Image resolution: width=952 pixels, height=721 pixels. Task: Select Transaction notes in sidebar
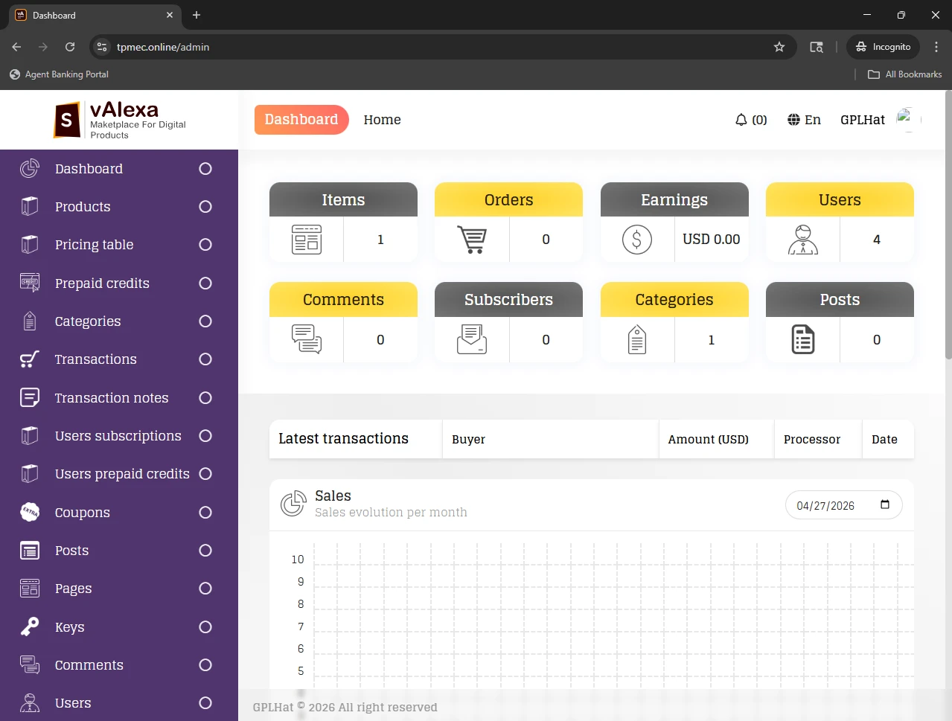tap(112, 398)
